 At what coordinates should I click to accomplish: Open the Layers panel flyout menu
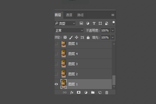113,15
